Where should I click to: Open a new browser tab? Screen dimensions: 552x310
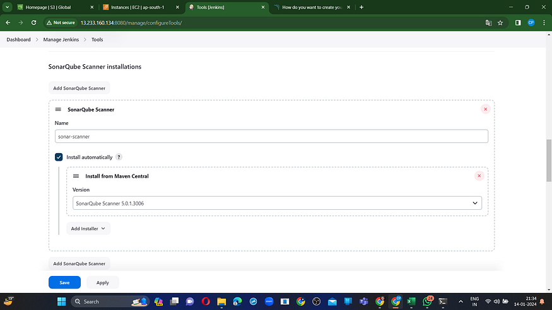click(361, 7)
